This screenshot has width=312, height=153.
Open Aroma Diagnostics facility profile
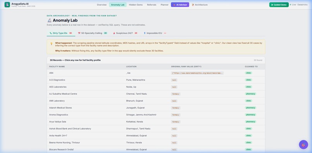click(x=156, y=114)
